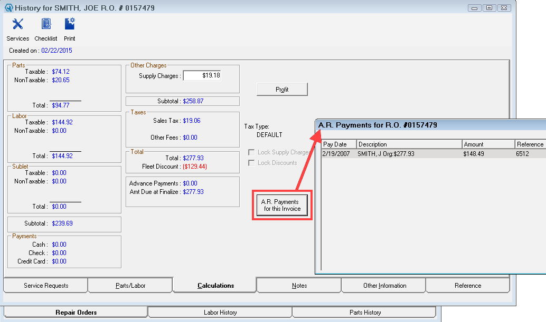
Task: Open the Parts/Labor tab
Action: coord(130,286)
